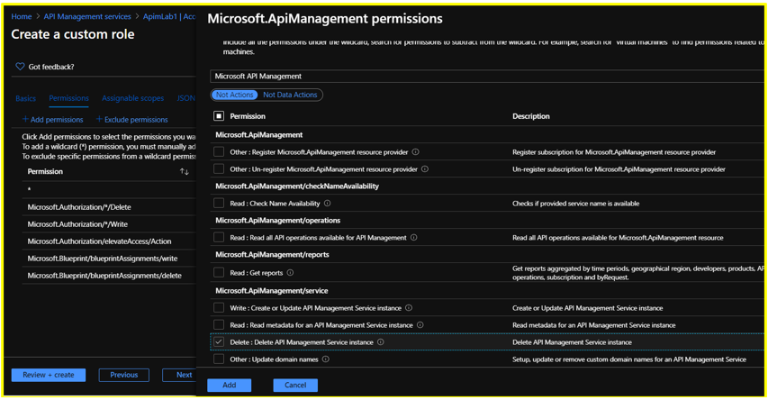Click the plus icon beside Exclude permissions
The image size is (768, 400).
(99, 119)
